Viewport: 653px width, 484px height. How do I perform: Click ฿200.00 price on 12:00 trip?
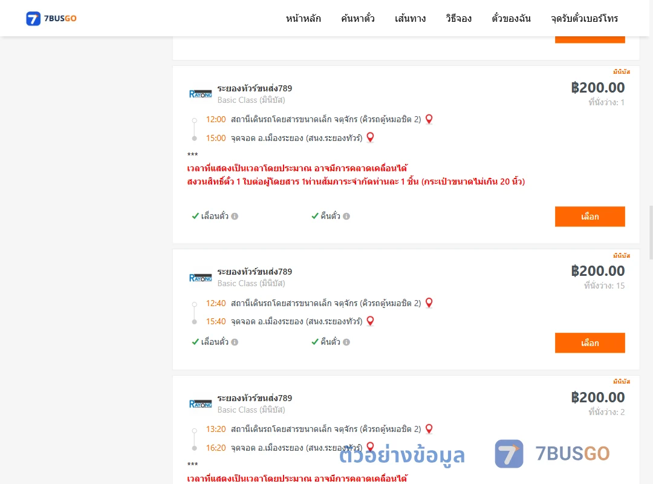597,88
